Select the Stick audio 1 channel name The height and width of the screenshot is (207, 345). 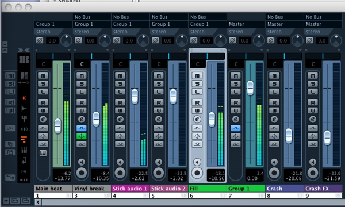131,189
